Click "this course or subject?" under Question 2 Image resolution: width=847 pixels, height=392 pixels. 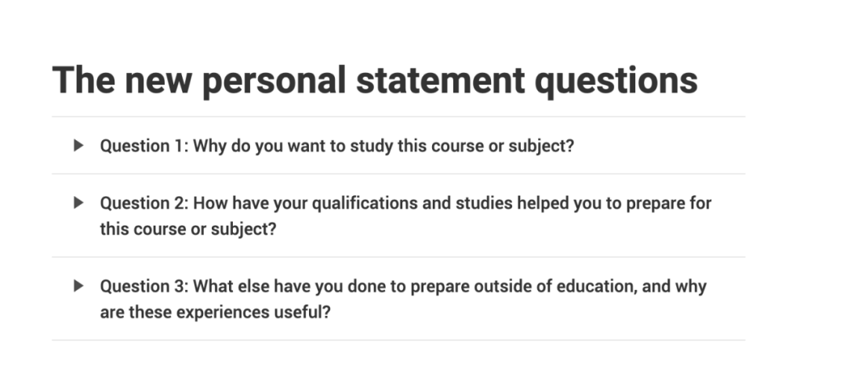[188, 229]
